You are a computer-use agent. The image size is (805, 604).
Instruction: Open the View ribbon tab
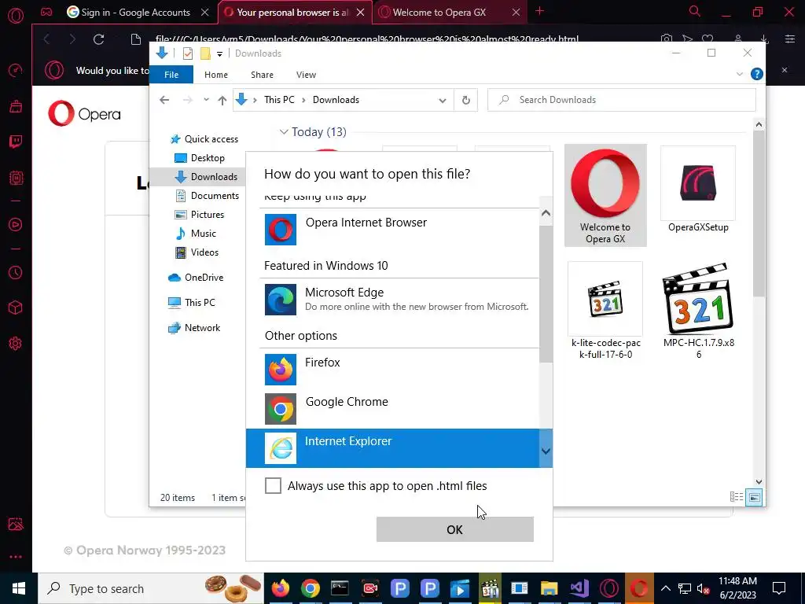pos(306,75)
